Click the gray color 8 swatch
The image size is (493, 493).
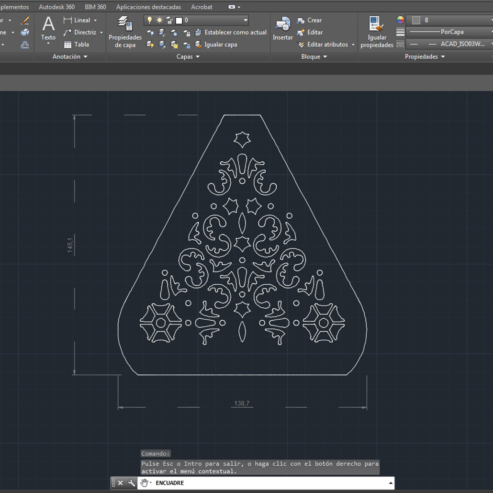[x=416, y=20]
